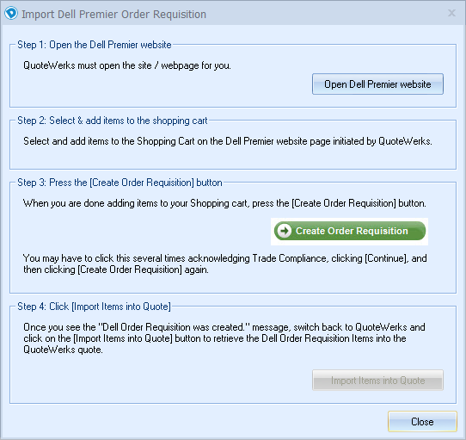Click the 'Select and add items' instruction text
Image resolution: width=466 pixels, height=440 pixels.
228,141
